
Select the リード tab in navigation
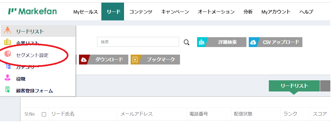tap(113, 12)
